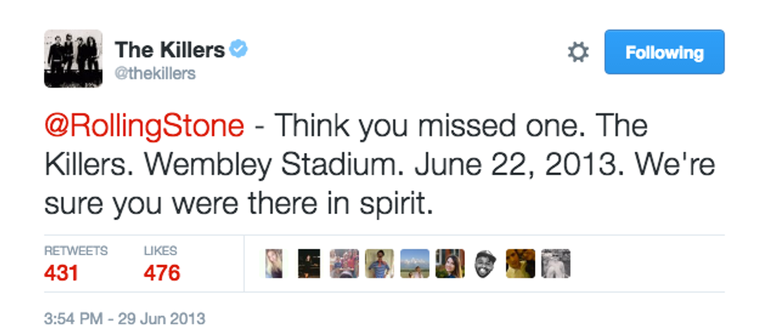
Task: Click the 3:54 PM - 29 Jun 2013 timestamp
Action: pos(123,318)
